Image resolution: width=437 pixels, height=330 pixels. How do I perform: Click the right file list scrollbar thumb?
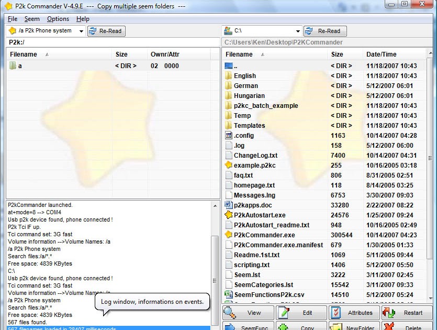[x=430, y=158]
